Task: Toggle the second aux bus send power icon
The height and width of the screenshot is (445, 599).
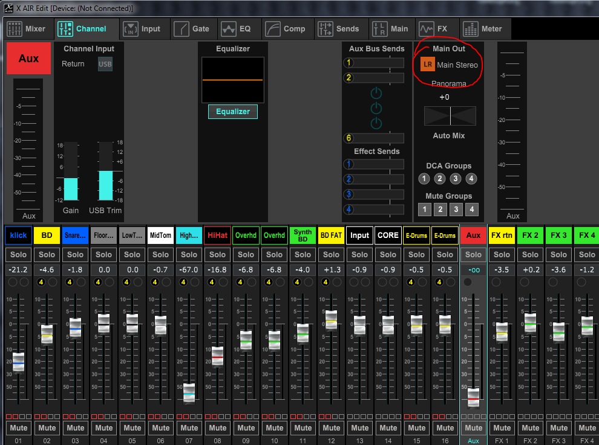Action: [x=376, y=108]
